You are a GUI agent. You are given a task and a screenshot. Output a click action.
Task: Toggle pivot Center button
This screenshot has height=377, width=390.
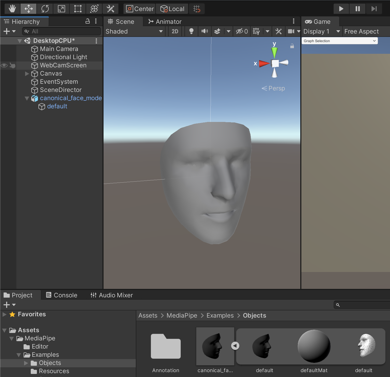tap(140, 9)
